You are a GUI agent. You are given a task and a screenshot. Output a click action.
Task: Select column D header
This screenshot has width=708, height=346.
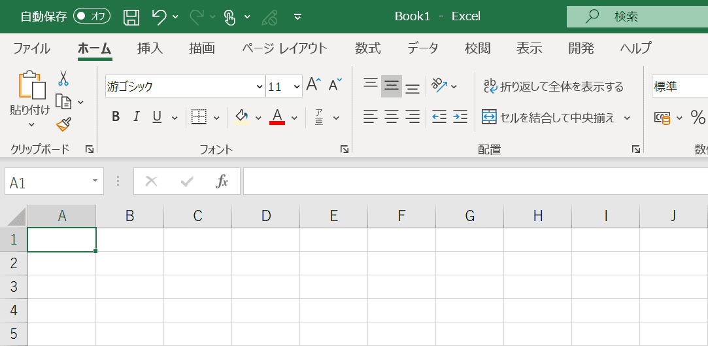pyautogui.click(x=266, y=216)
